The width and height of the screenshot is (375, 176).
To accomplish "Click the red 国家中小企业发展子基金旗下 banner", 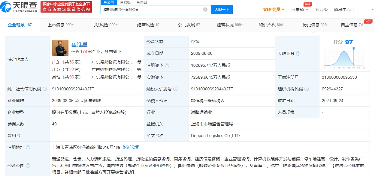I will click(x=66, y=7).
